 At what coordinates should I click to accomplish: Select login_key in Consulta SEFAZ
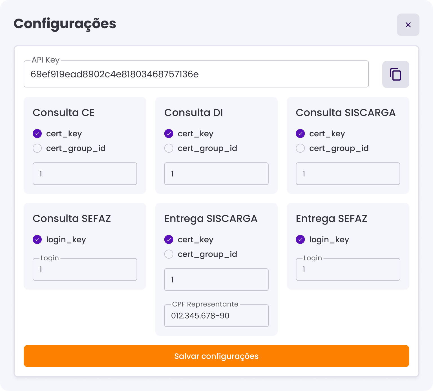click(x=37, y=239)
